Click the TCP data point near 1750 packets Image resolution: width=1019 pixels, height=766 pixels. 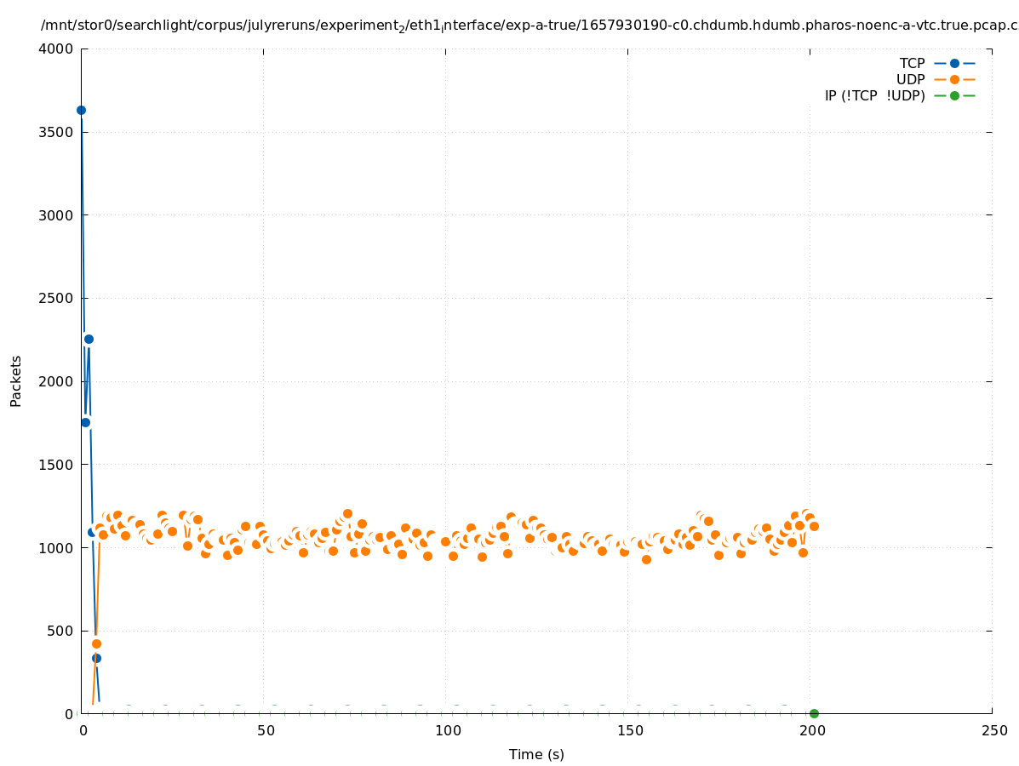[x=85, y=422]
